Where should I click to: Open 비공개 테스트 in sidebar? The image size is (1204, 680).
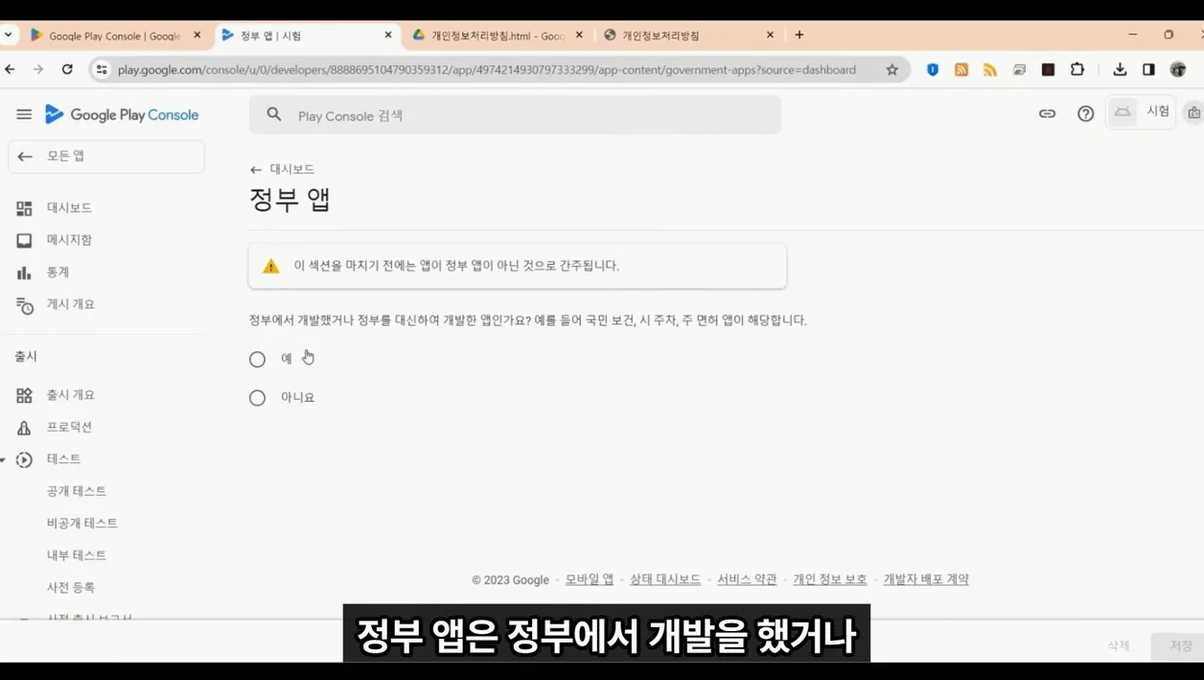click(82, 524)
